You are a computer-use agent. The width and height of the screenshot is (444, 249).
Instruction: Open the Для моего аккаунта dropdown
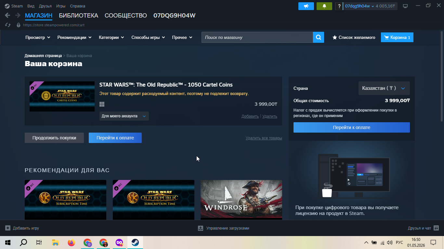click(x=124, y=116)
